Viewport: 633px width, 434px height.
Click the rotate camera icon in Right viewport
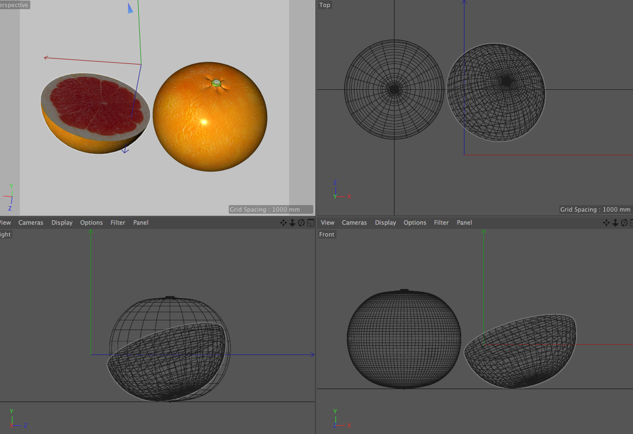[301, 223]
